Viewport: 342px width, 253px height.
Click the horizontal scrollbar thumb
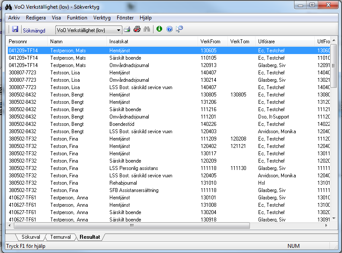click(x=132, y=225)
